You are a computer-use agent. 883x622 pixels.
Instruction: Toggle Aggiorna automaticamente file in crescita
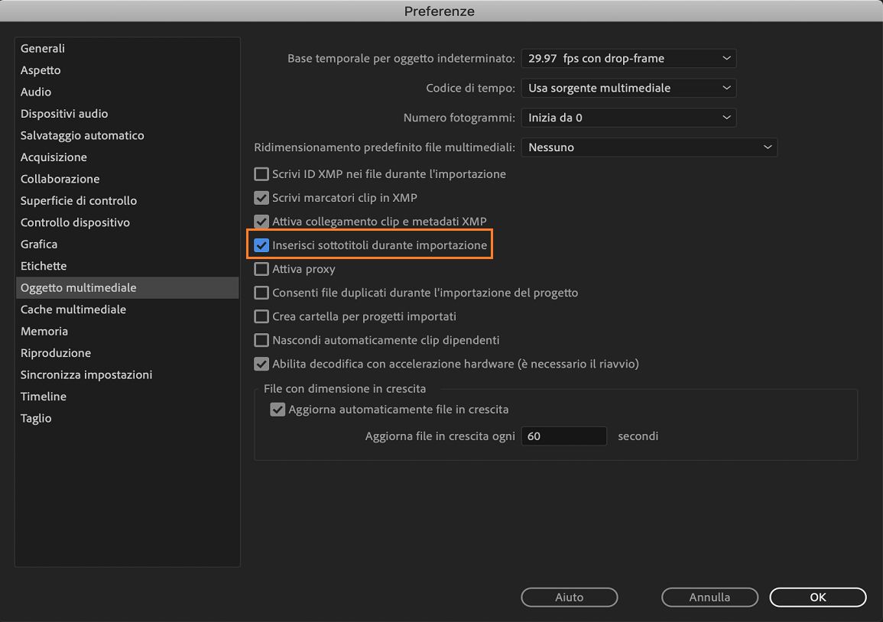[x=278, y=410]
